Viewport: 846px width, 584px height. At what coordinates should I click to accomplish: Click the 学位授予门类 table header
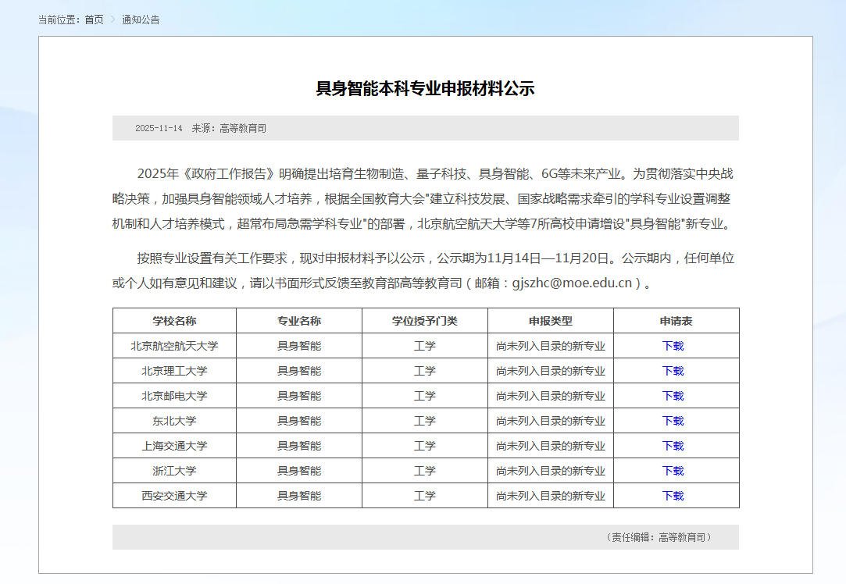pyautogui.click(x=424, y=320)
